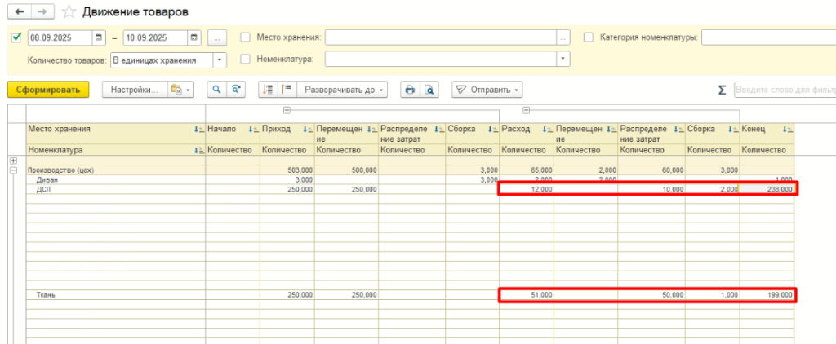Click the end date field 10.09.2025
Viewport: 836px width, 344px height.
155,37
